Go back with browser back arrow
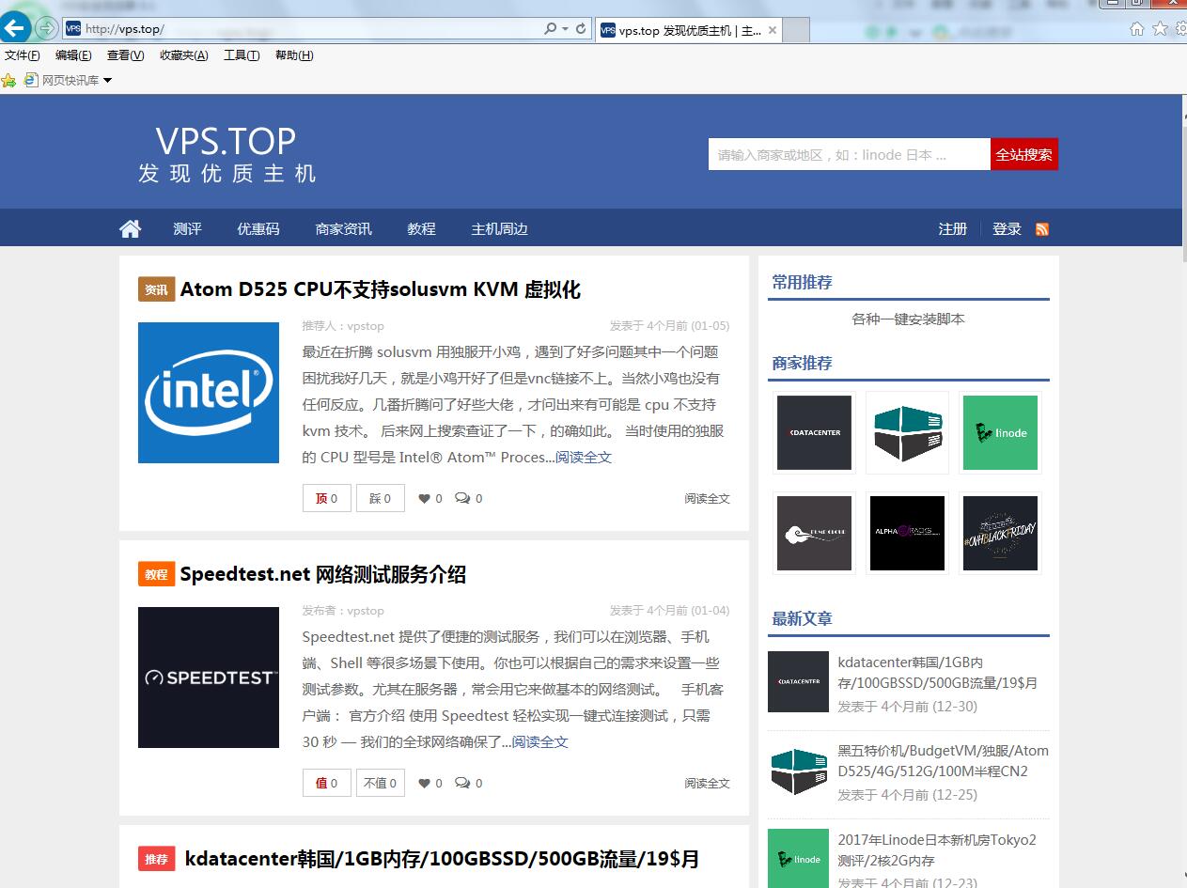This screenshot has width=1187, height=888. pos(14,27)
